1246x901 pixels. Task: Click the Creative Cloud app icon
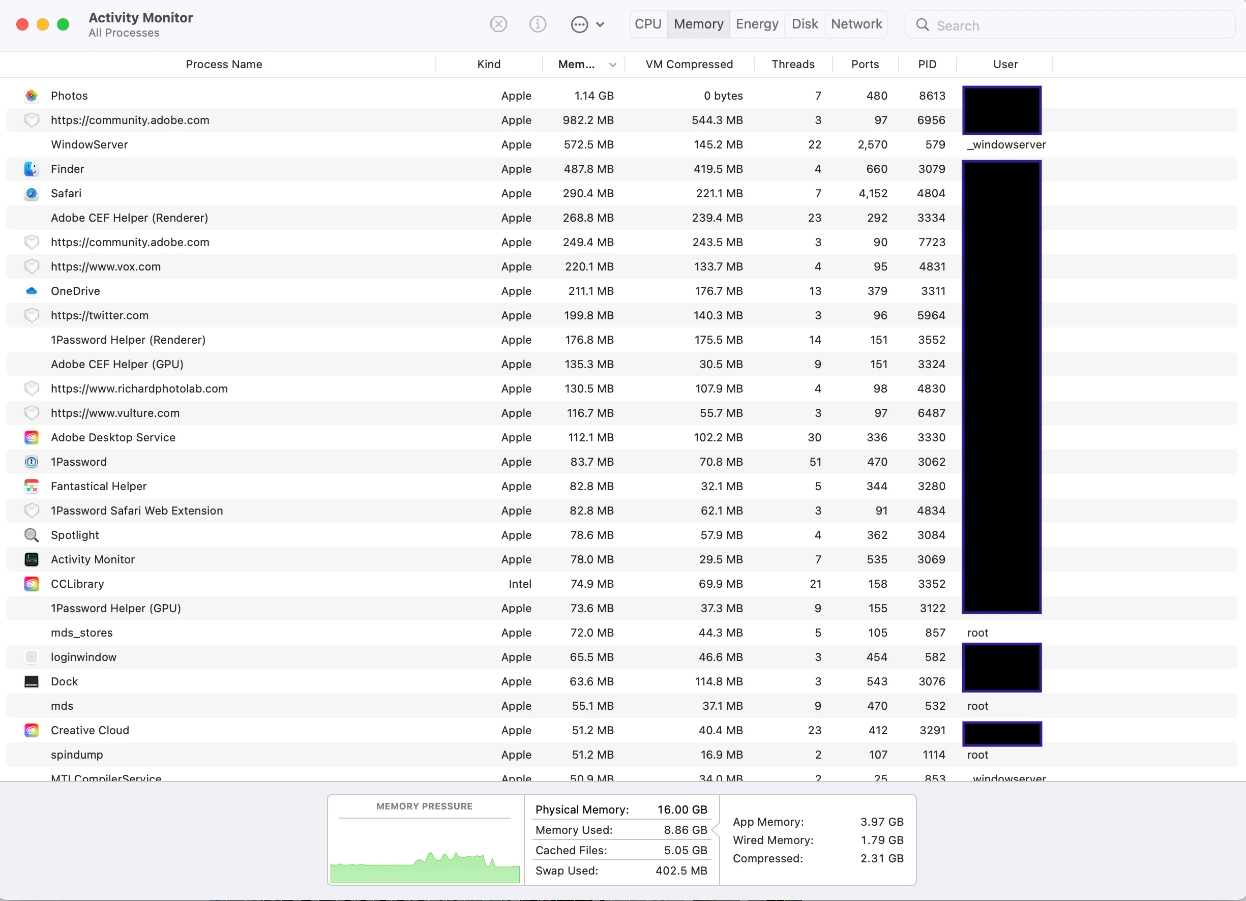pos(32,730)
